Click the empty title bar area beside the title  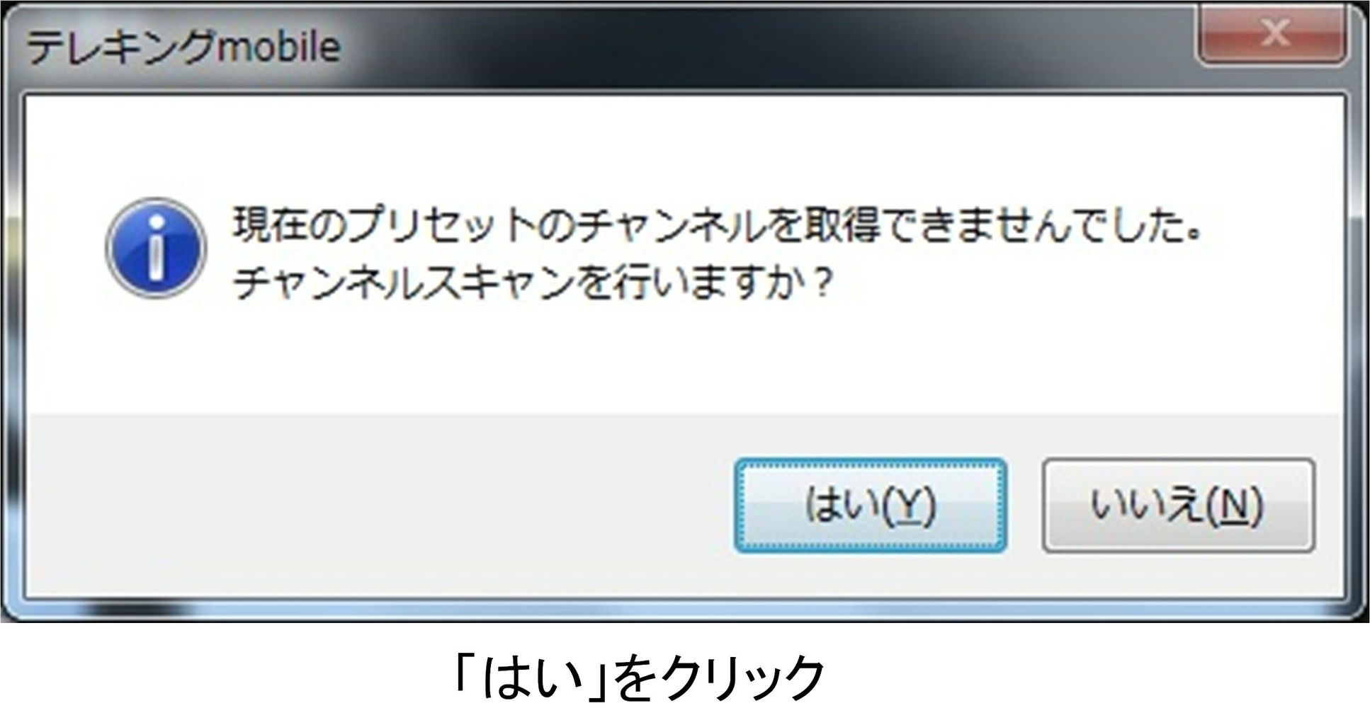tap(765, 44)
